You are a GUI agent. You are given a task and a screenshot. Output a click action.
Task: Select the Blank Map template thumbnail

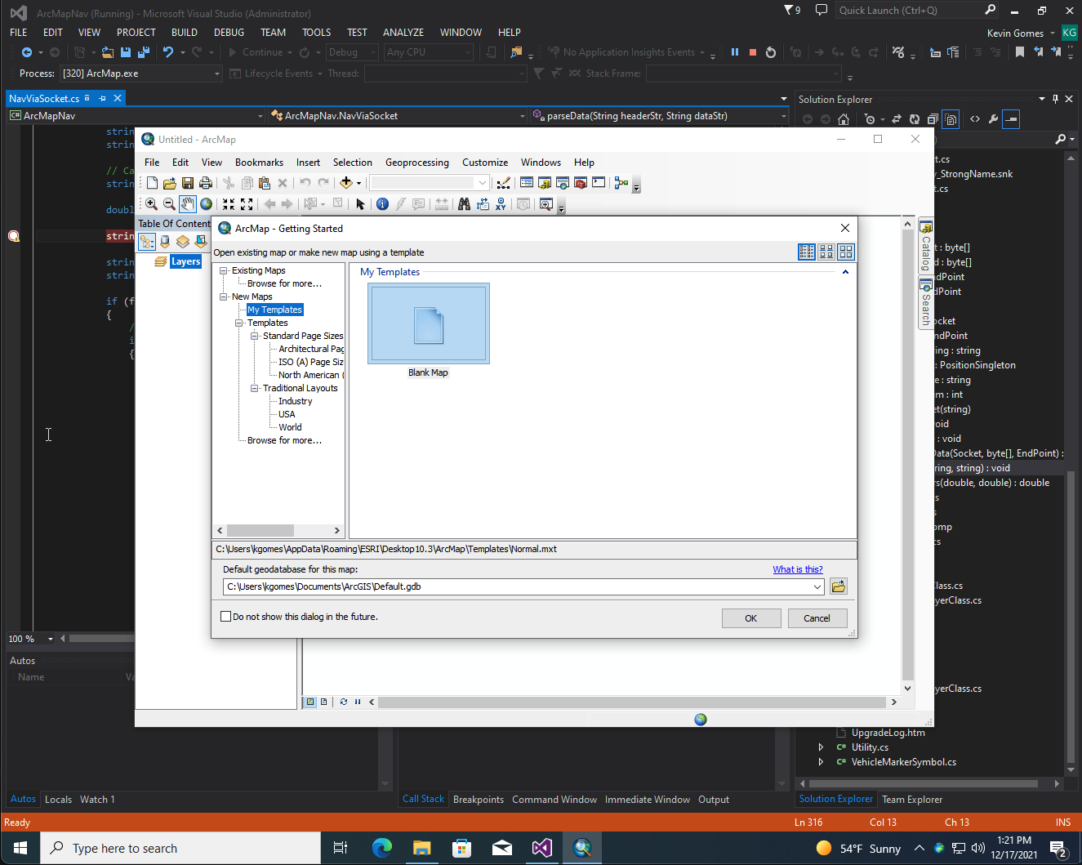(429, 323)
